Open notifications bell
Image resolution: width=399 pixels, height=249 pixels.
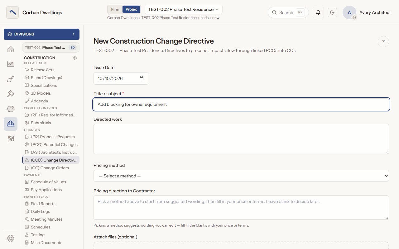(x=318, y=12)
